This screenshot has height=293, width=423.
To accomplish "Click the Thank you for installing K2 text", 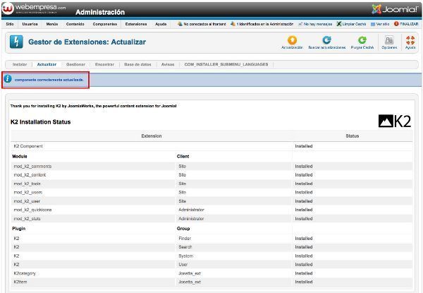I will 93,106.
